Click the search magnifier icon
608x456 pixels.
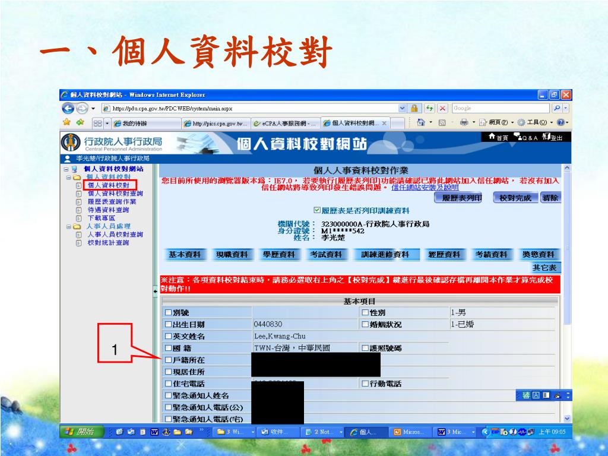click(557, 108)
